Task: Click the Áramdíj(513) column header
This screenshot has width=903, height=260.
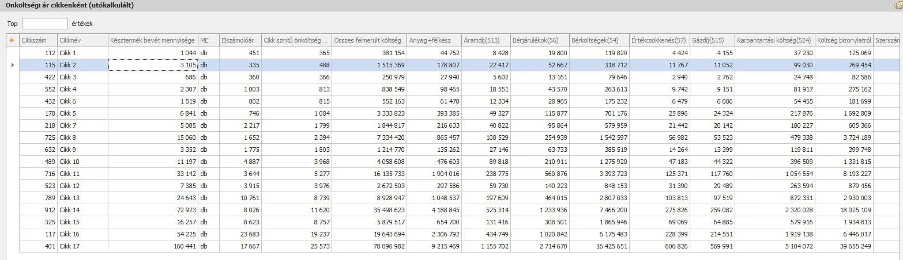Action: [x=485, y=41]
